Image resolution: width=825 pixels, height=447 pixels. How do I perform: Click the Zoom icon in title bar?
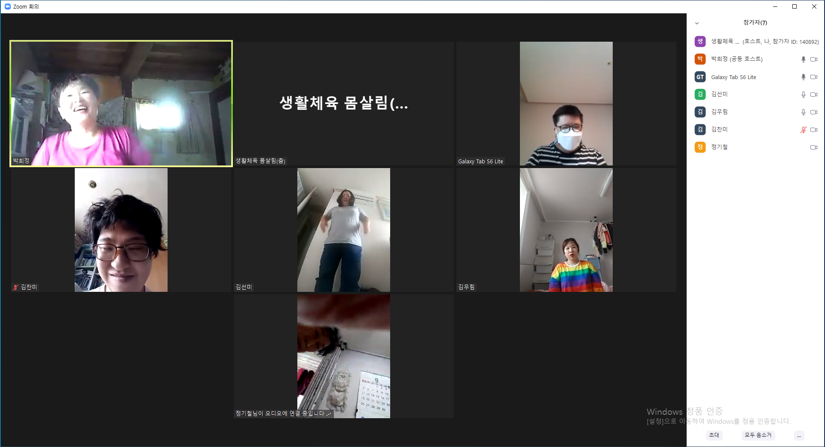(x=7, y=6)
